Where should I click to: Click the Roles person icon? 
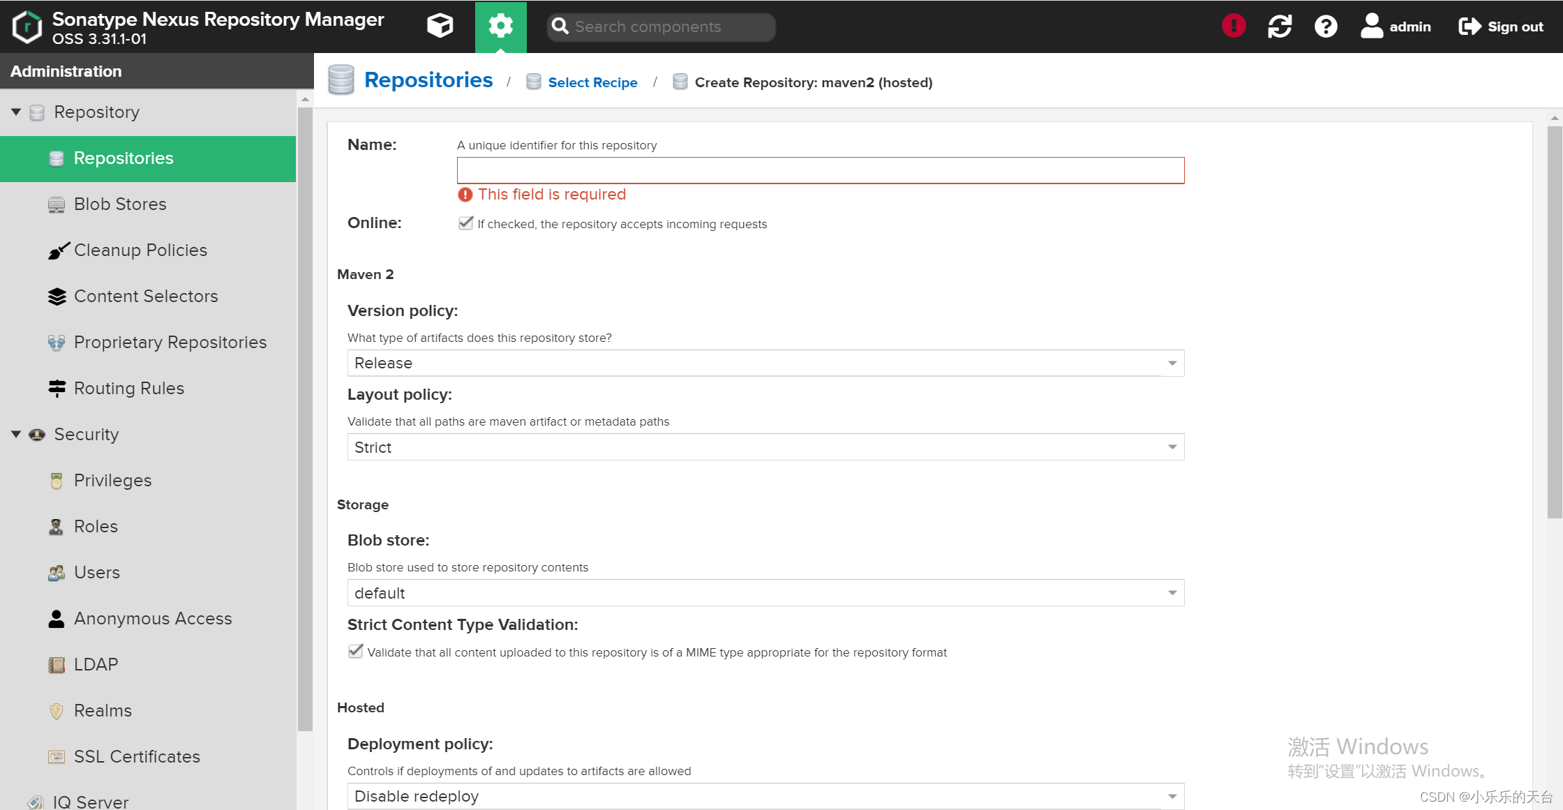[57, 527]
